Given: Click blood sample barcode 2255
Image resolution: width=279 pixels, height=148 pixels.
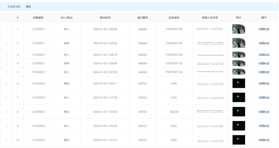Looking at the screenshot, I should (174, 98).
